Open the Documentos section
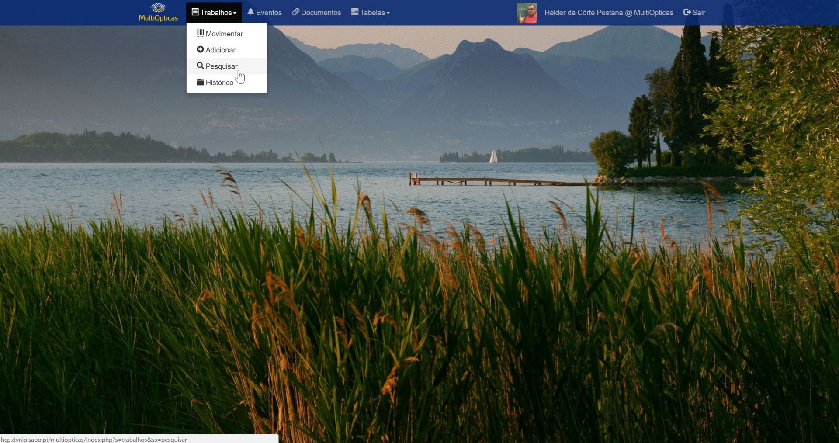The image size is (839, 443). 321,13
